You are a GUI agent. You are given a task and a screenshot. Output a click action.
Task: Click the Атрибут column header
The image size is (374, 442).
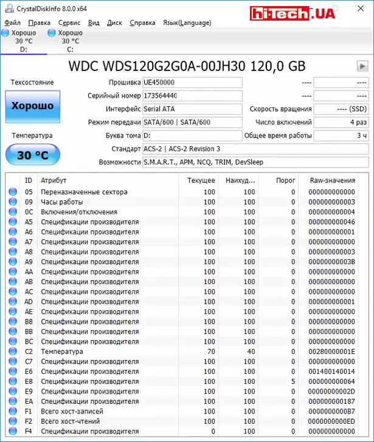[54, 180]
